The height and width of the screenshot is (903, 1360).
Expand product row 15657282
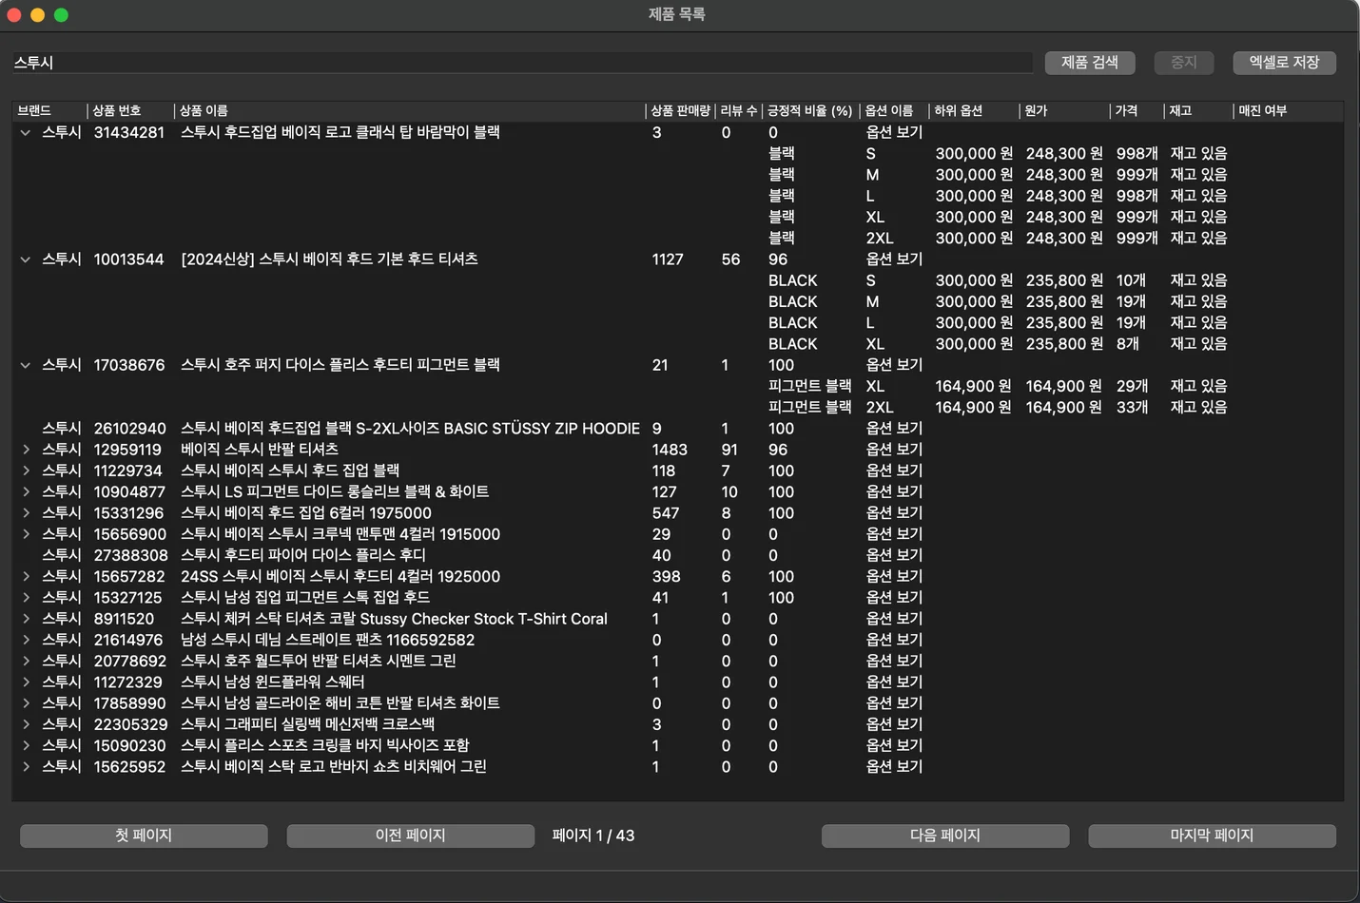coord(26,577)
